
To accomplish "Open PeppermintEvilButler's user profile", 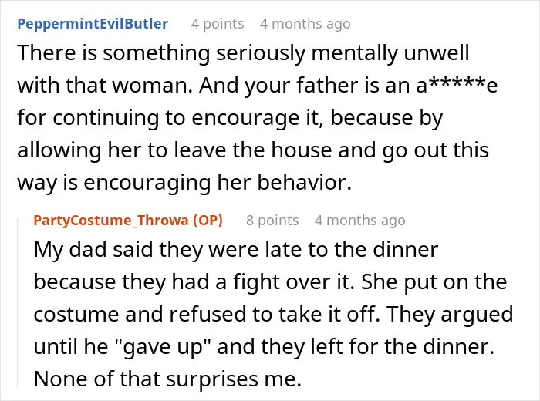I will click(x=93, y=24).
